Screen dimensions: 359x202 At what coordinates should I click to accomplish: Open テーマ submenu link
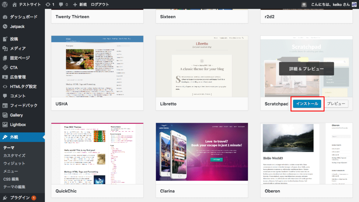pos(9,148)
